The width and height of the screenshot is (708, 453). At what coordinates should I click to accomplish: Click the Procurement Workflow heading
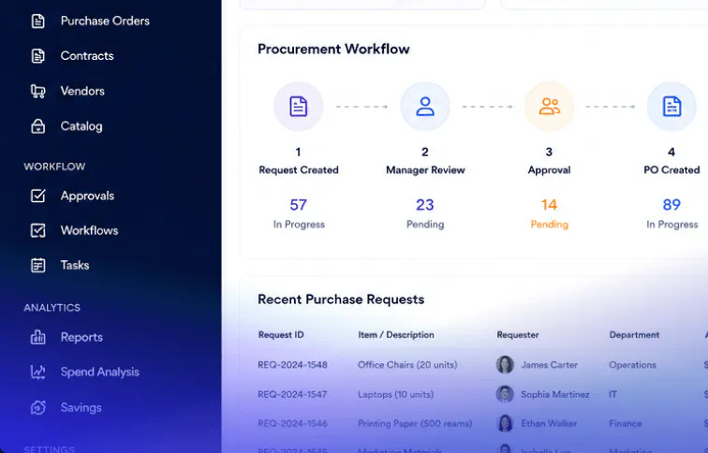(333, 49)
